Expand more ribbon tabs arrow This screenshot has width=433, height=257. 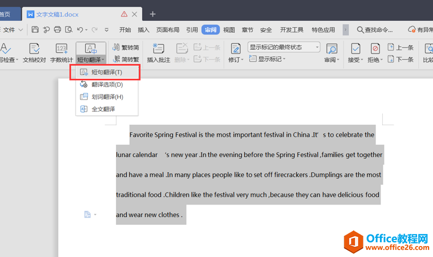click(346, 30)
